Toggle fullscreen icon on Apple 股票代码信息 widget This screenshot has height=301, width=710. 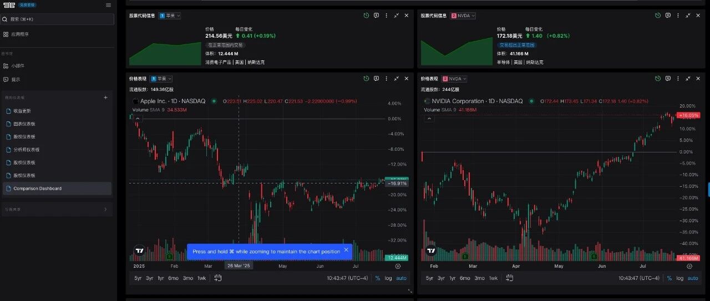(397, 16)
